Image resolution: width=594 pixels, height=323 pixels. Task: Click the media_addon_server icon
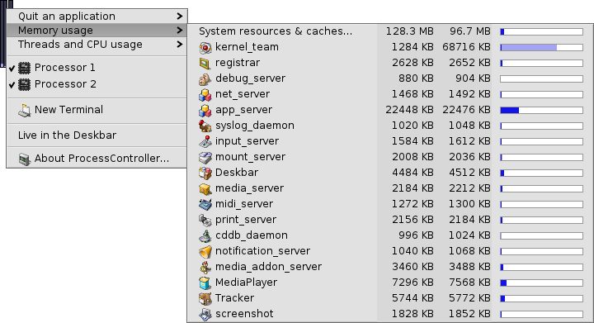[x=205, y=268]
